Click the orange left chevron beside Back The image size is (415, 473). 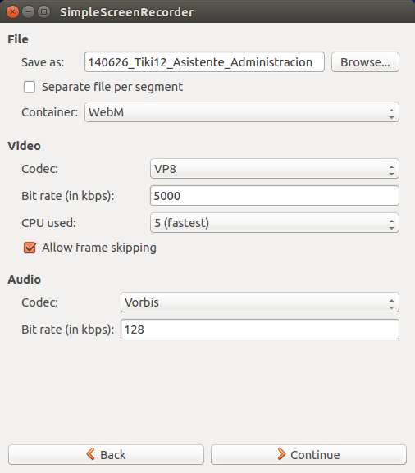click(x=90, y=454)
